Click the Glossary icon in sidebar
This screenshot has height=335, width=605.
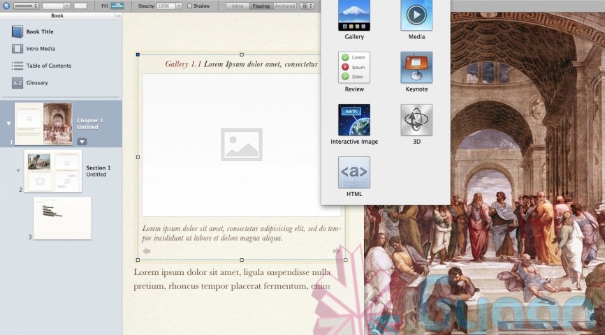pos(17,83)
